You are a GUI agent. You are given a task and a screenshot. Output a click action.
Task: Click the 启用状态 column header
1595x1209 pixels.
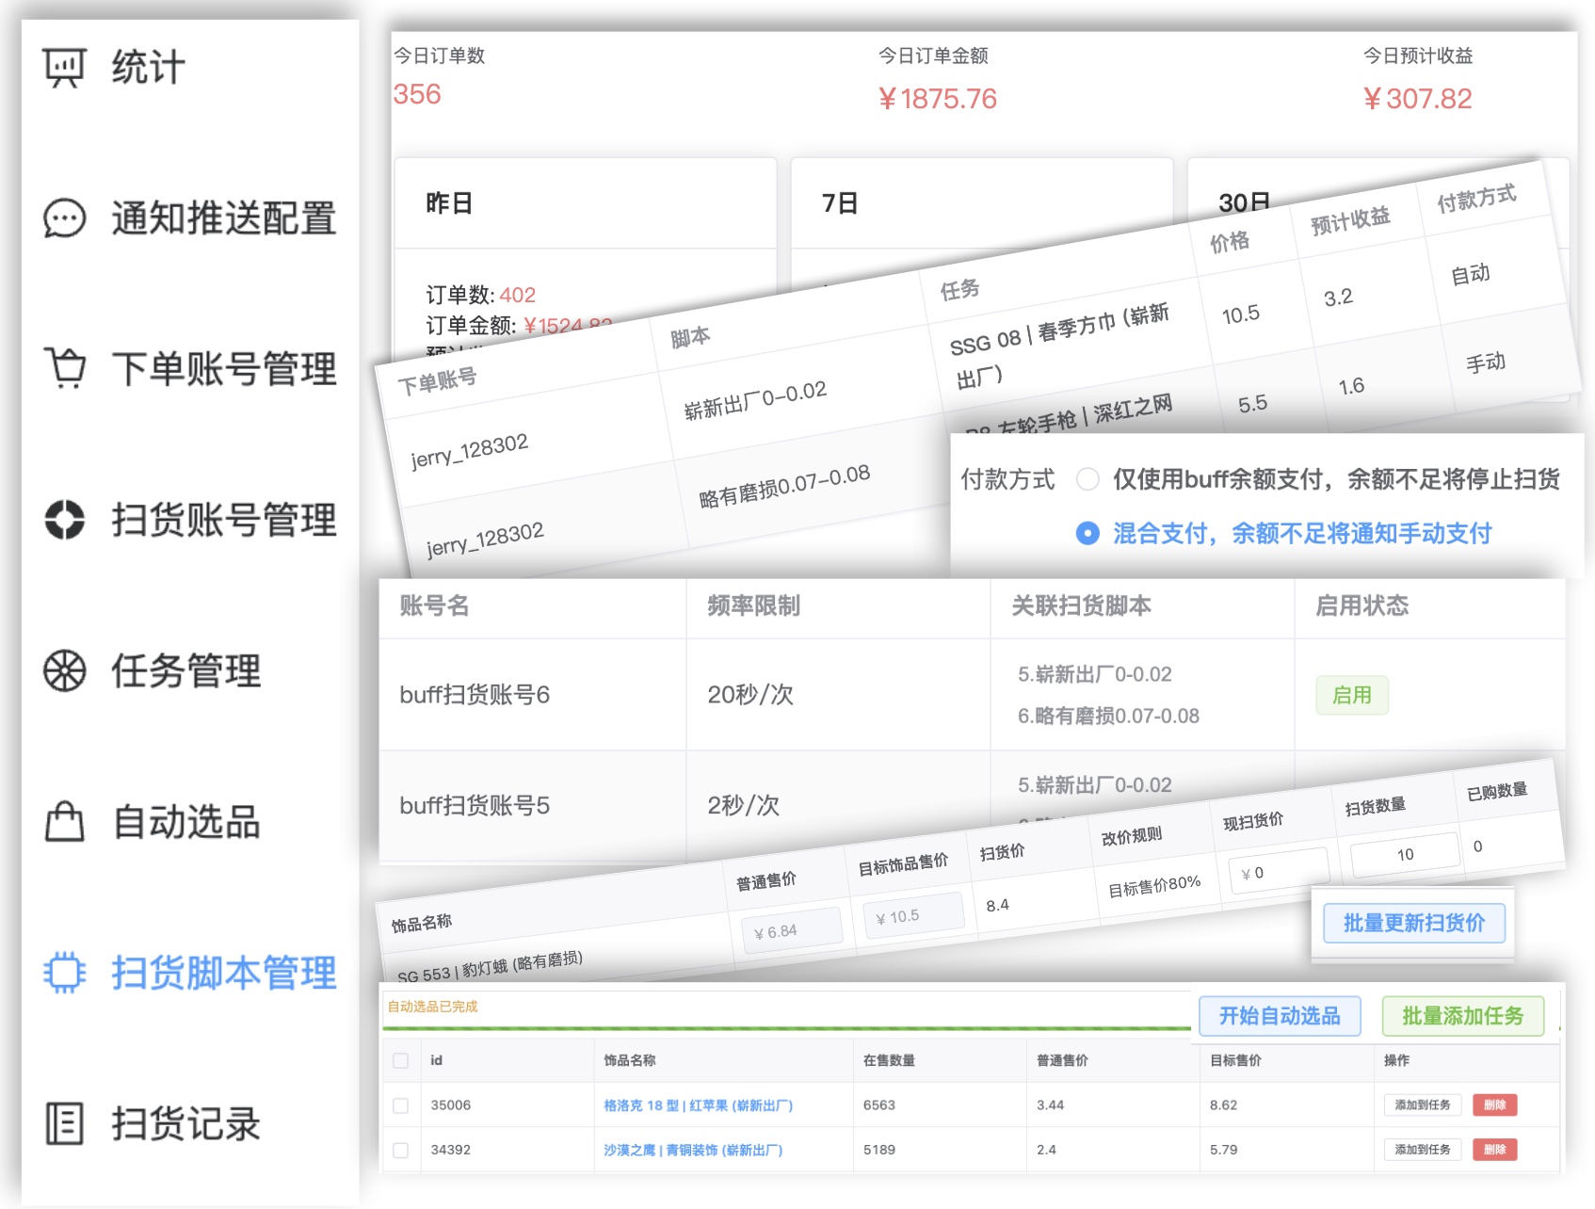1361,605
